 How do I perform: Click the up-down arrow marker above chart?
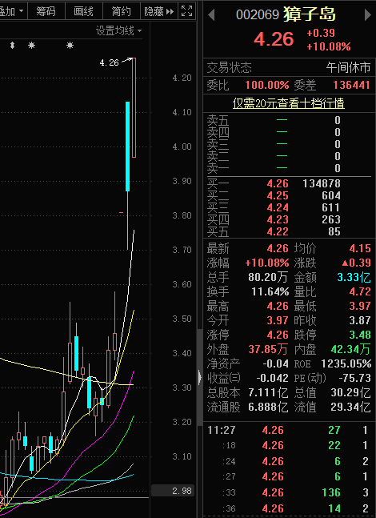(x=12, y=46)
